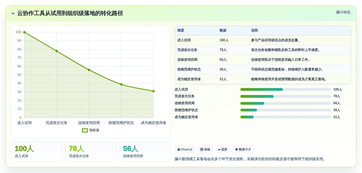Click the 100人 value in the table
Image resolution: width=362 pixels, height=173 pixels.
point(224,40)
